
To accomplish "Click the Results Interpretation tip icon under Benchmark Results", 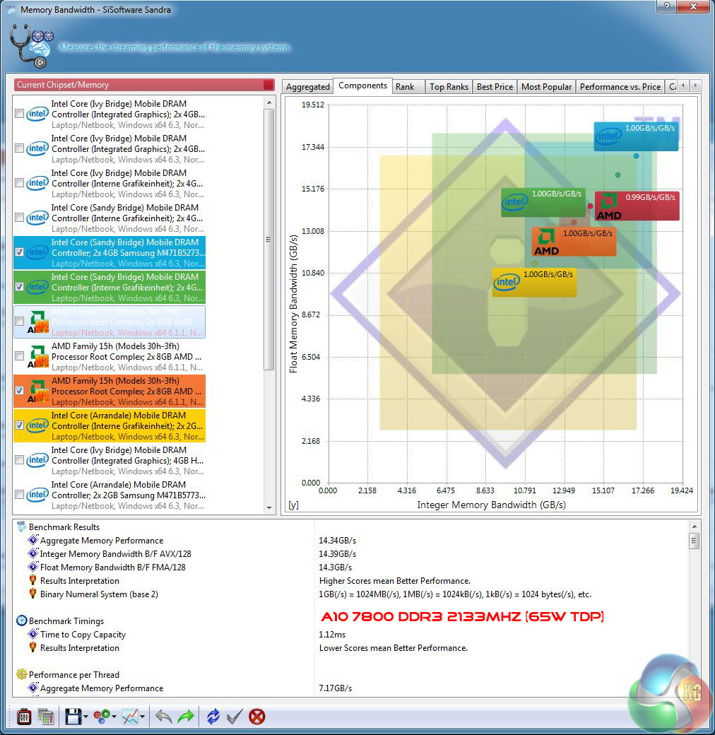I will click(32, 580).
